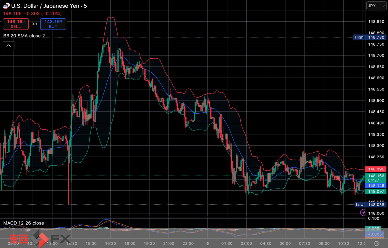Image resolution: width=388 pixels, height=248 pixels.
Task: Click the USD/JPY flag pair icon
Action: [6, 6]
